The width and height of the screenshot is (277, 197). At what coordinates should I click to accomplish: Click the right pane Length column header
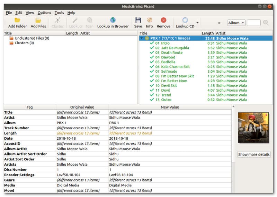pyautogui.click(x=208, y=33)
